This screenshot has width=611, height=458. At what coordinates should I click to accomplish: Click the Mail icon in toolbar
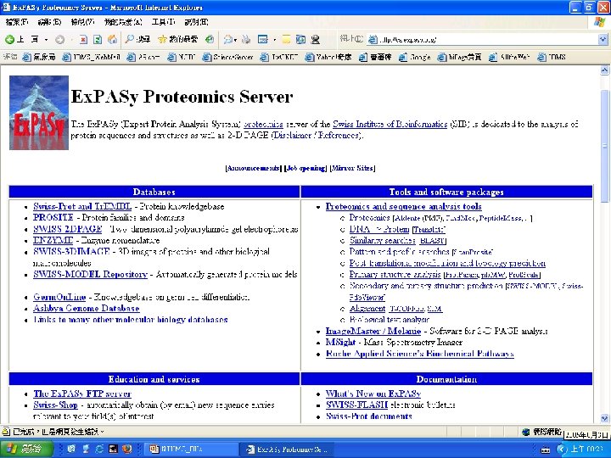[x=228, y=39]
